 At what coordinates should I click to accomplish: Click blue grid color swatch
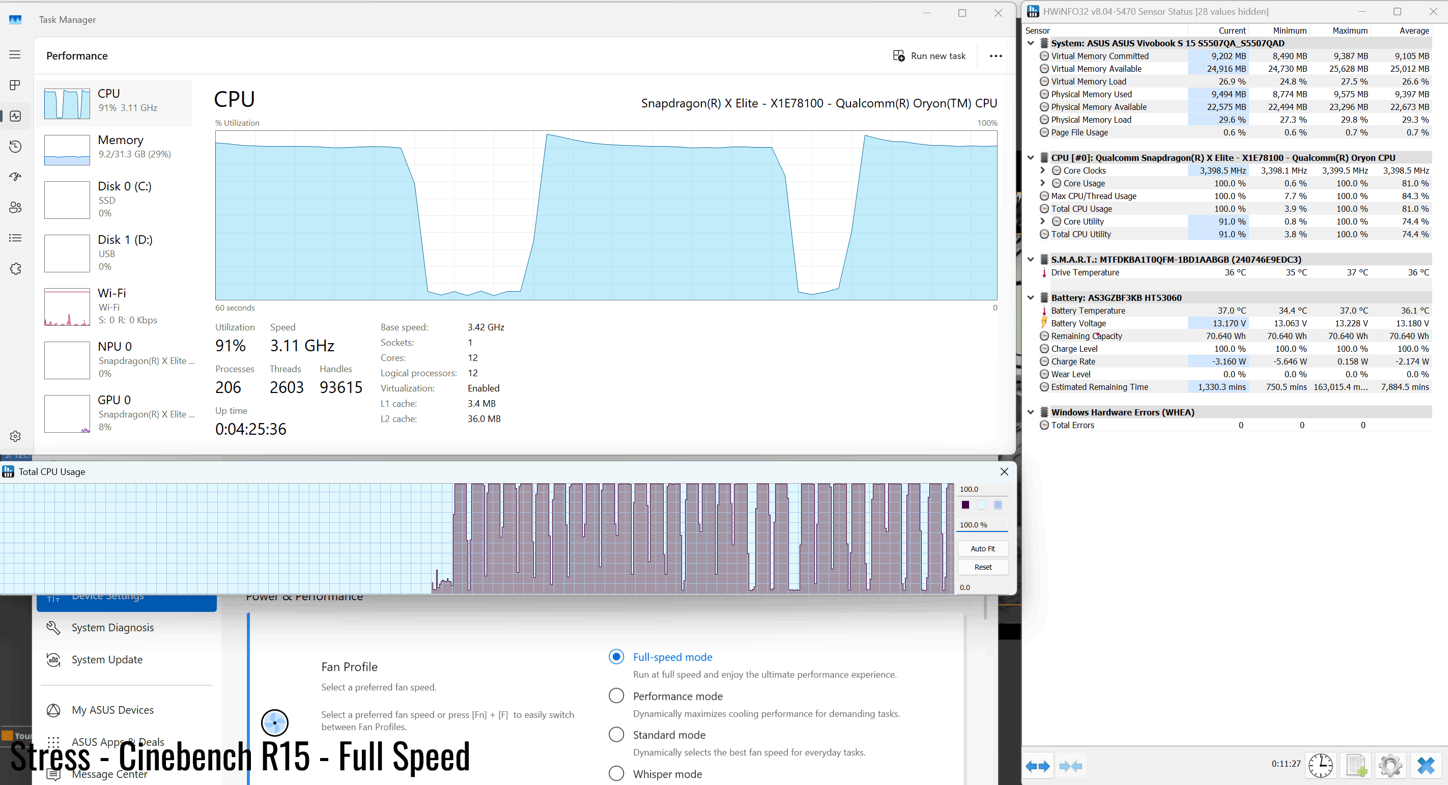click(998, 505)
